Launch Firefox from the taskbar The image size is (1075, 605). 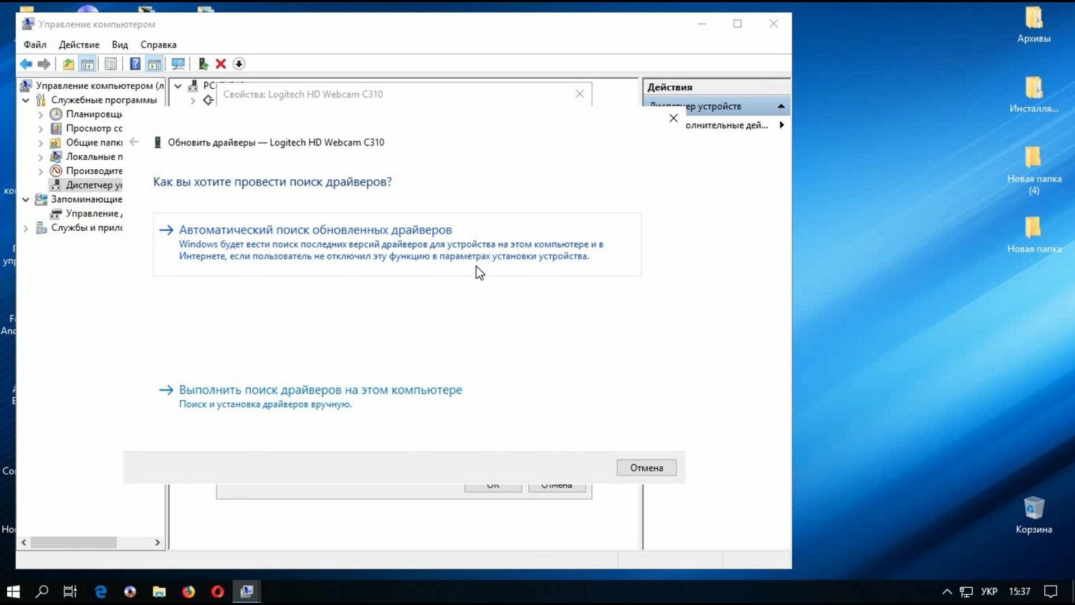click(x=188, y=591)
